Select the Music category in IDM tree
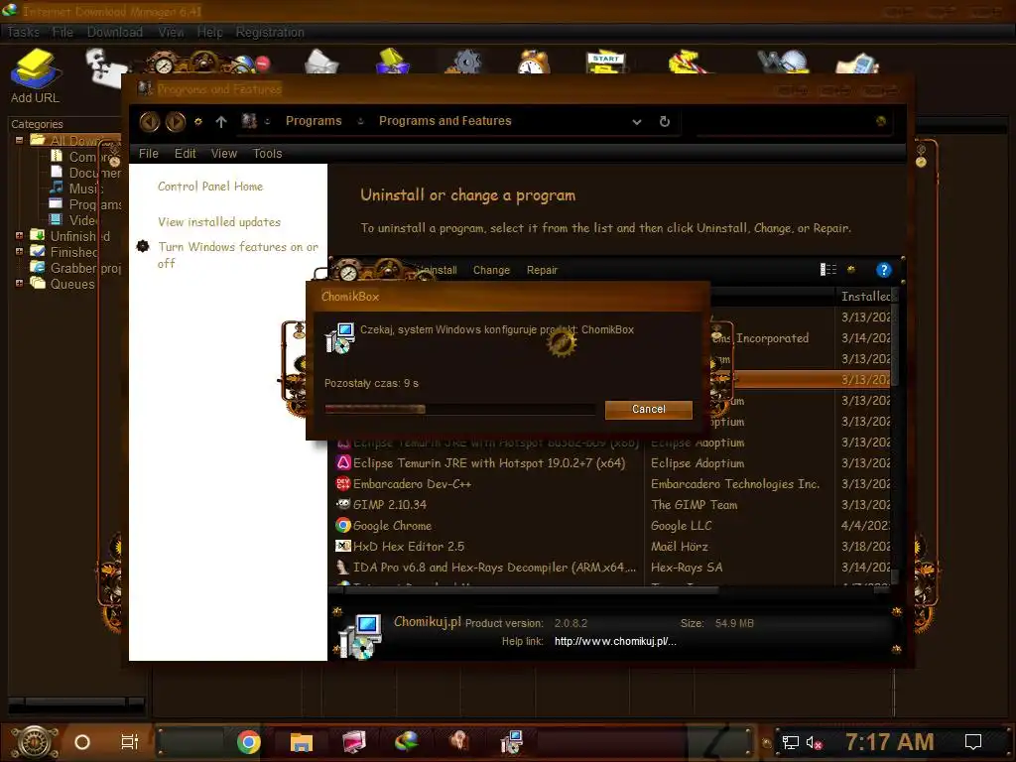The width and height of the screenshot is (1016, 762). click(x=76, y=188)
